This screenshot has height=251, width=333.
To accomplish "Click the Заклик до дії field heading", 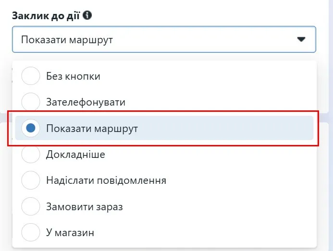I will click(x=46, y=15).
